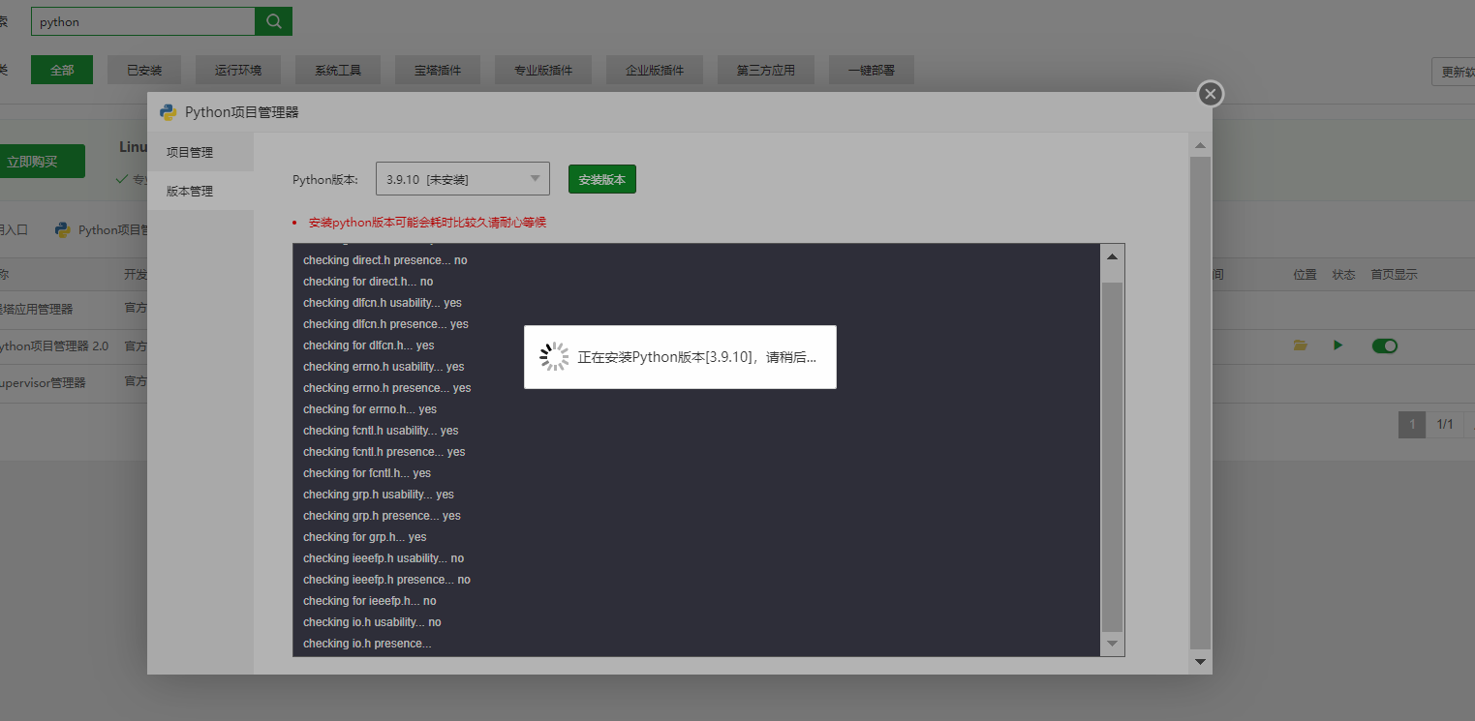Select the 已安装 category tab
Screen dimensions: 1475x721
point(144,70)
